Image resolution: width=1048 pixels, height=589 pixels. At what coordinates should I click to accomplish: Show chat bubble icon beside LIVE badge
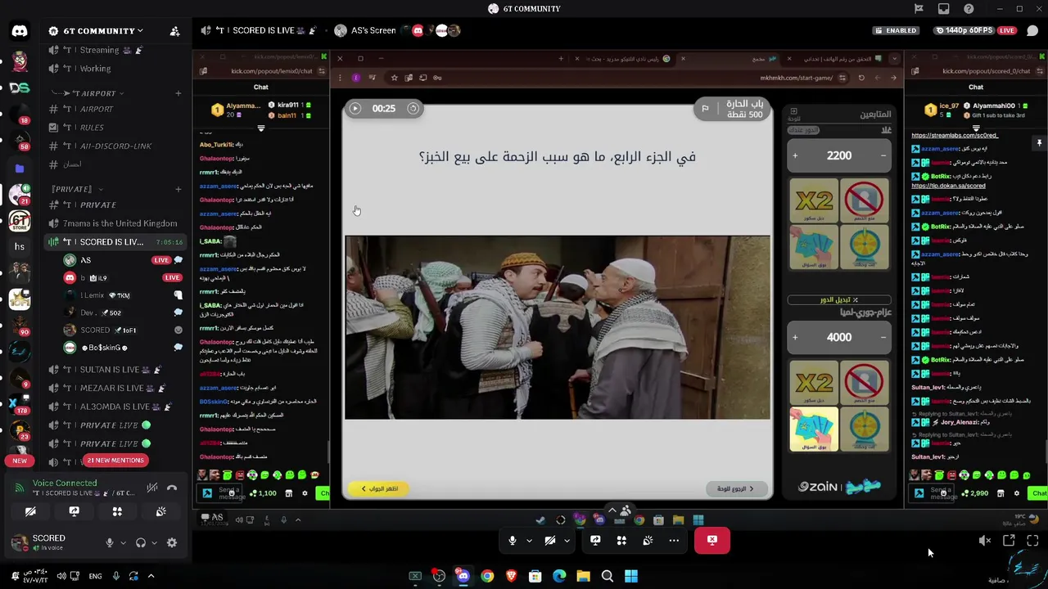pos(1032,30)
